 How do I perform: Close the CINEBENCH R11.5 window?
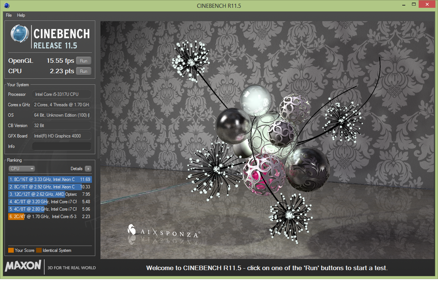(427, 4)
